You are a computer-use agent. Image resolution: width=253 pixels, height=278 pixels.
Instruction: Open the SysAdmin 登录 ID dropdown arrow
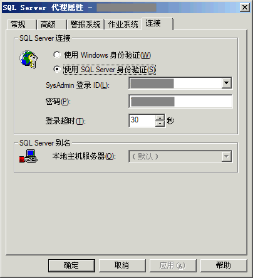pyautogui.click(x=226, y=83)
